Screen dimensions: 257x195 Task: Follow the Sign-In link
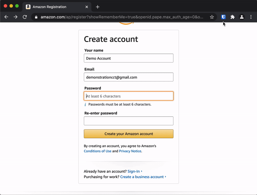pos(134,171)
